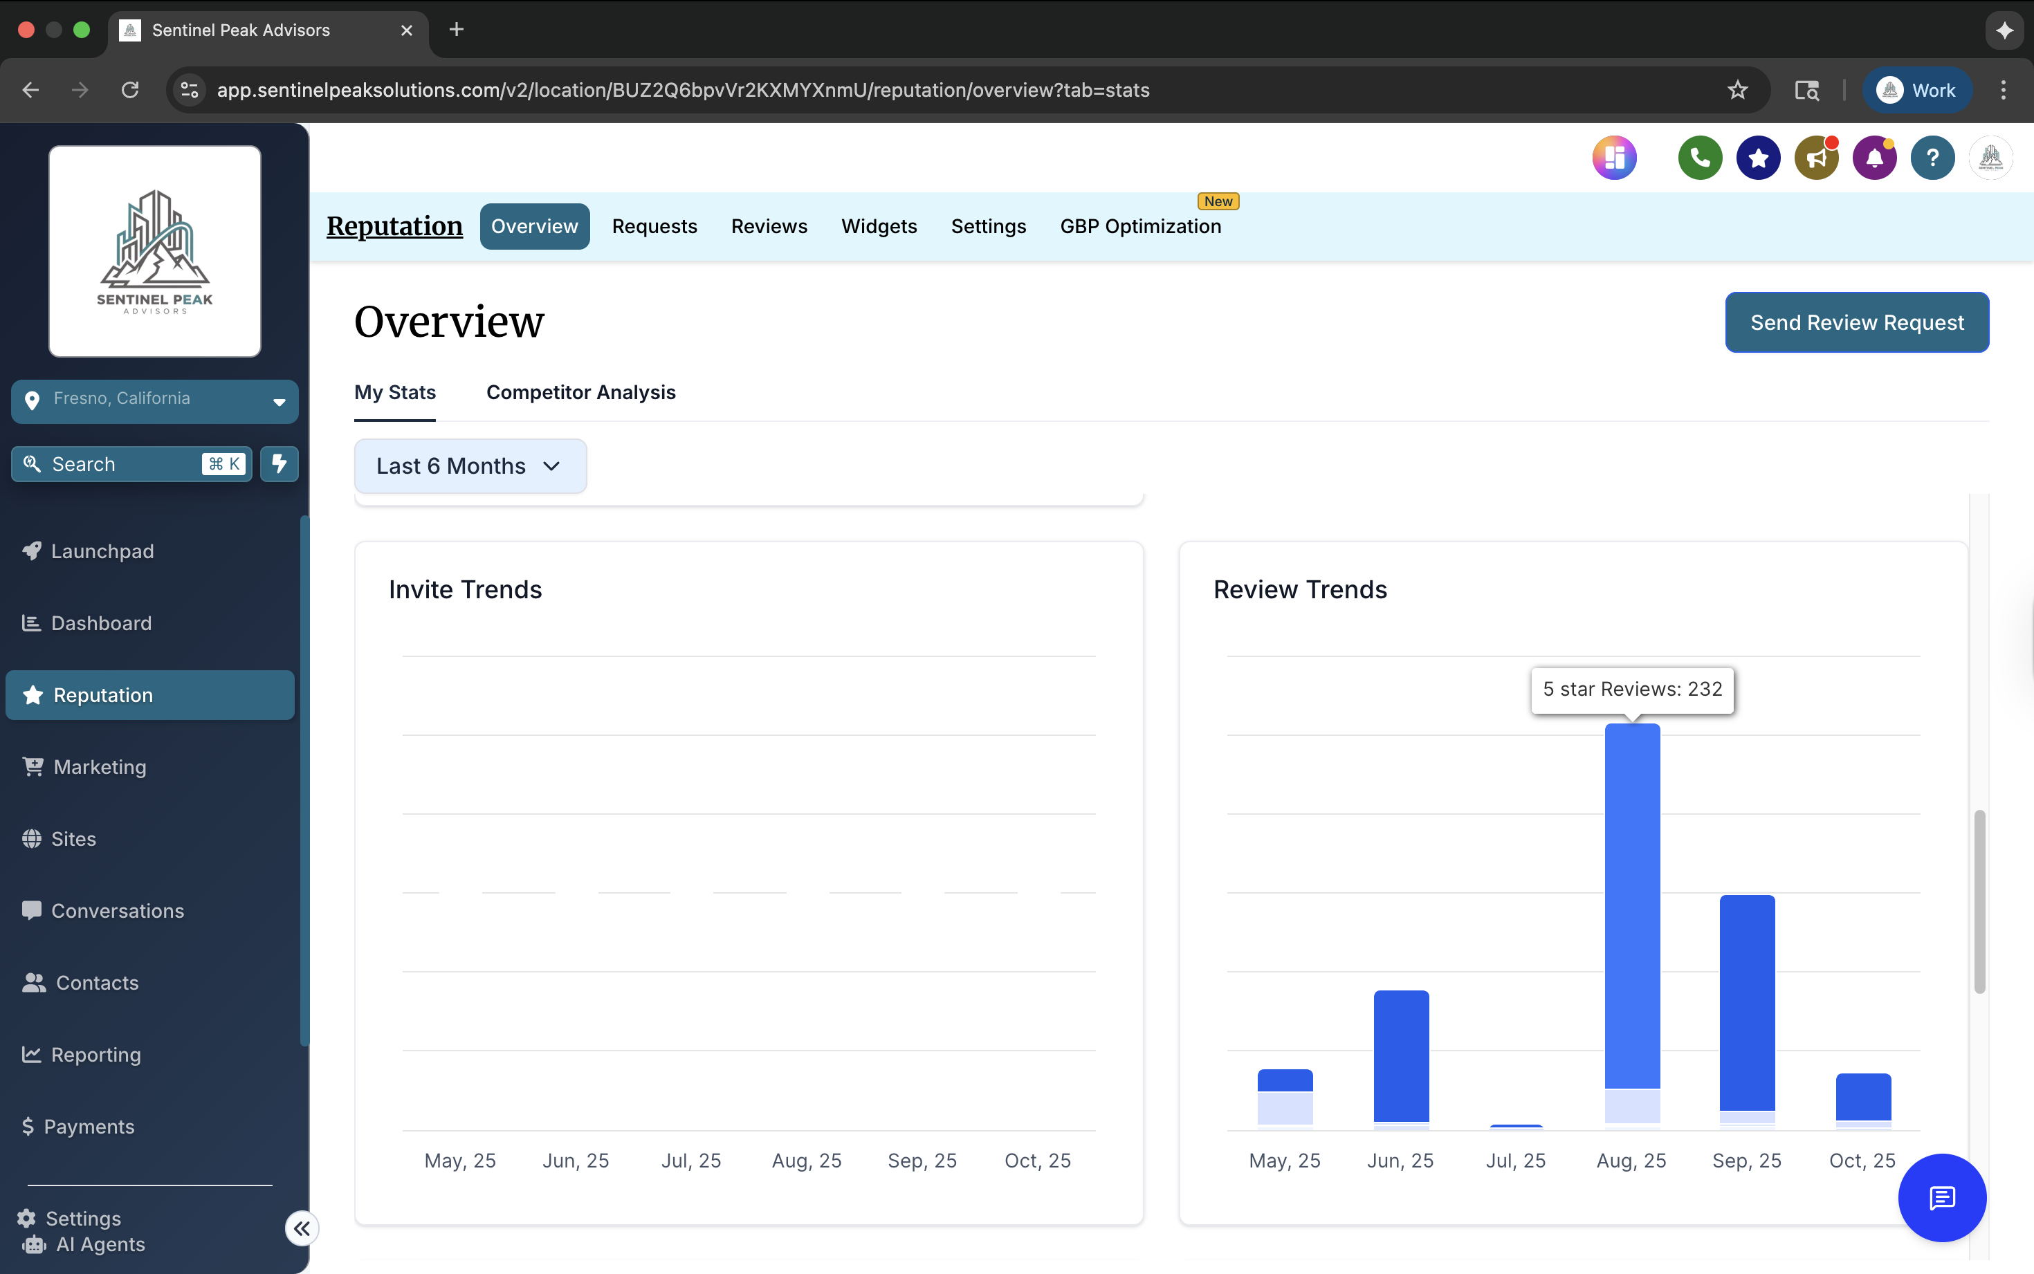Click Send Review Request button
Screen dimensions: 2034x1274
[x=1856, y=323]
